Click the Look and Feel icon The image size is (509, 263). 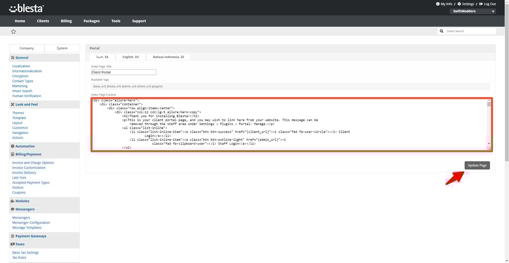[x=12, y=104]
